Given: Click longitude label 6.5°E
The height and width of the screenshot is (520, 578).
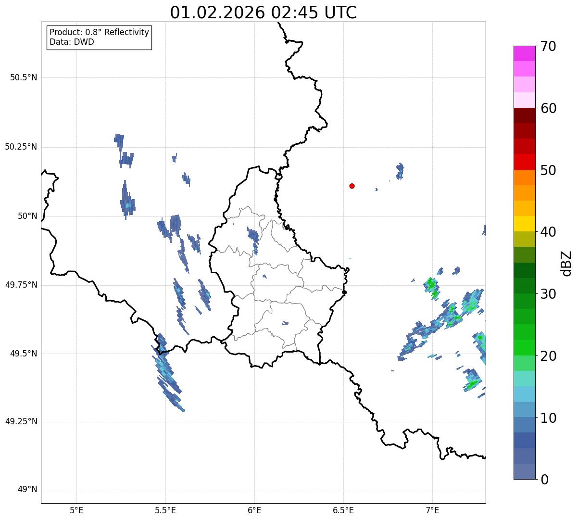Looking at the screenshot, I should tap(343, 510).
